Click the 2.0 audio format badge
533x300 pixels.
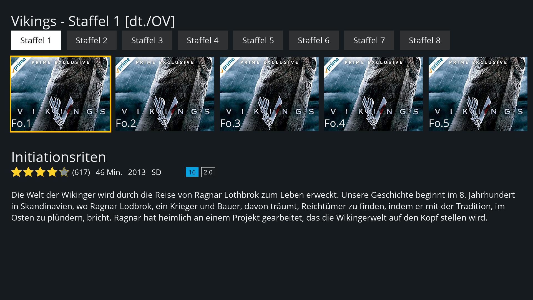(208, 172)
